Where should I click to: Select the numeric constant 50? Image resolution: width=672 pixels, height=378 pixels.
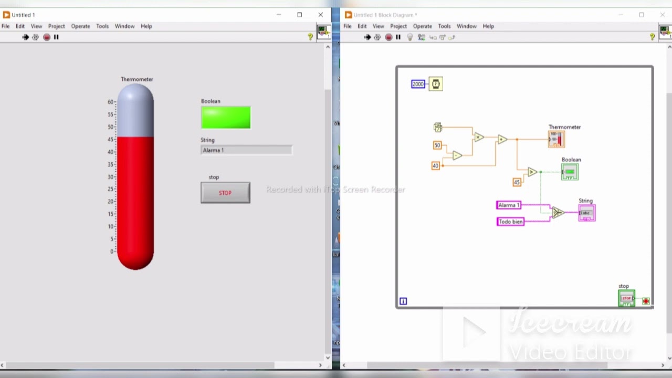(437, 145)
